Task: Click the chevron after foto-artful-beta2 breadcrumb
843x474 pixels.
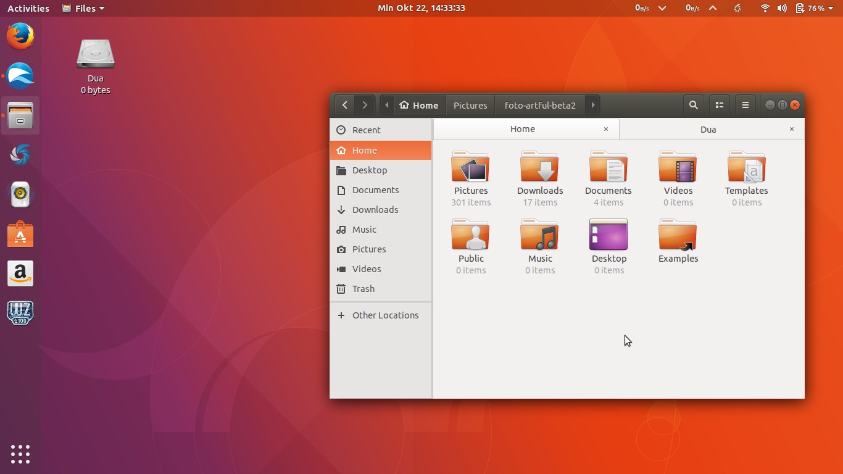Action: point(592,105)
